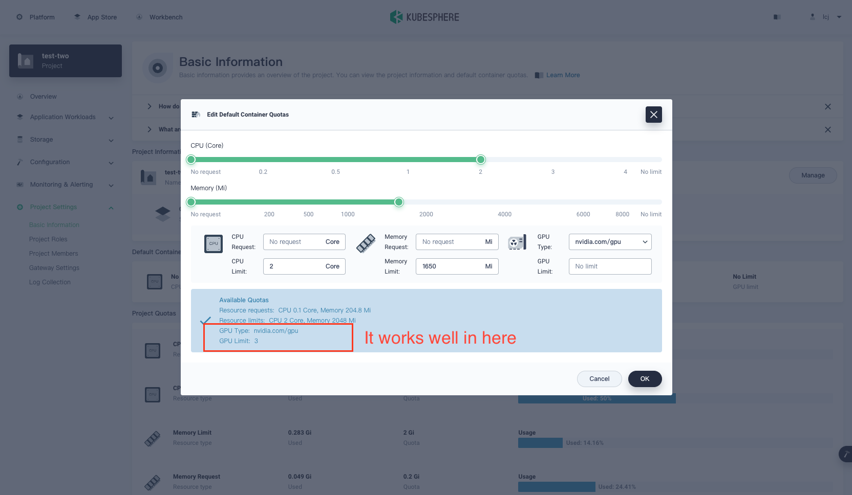Open the GPU Type dropdown showing nvidia.com/gpu
Image resolution: width=852 pixels, height=495 pixels.
pyautogui.click(x=610, y=241)
